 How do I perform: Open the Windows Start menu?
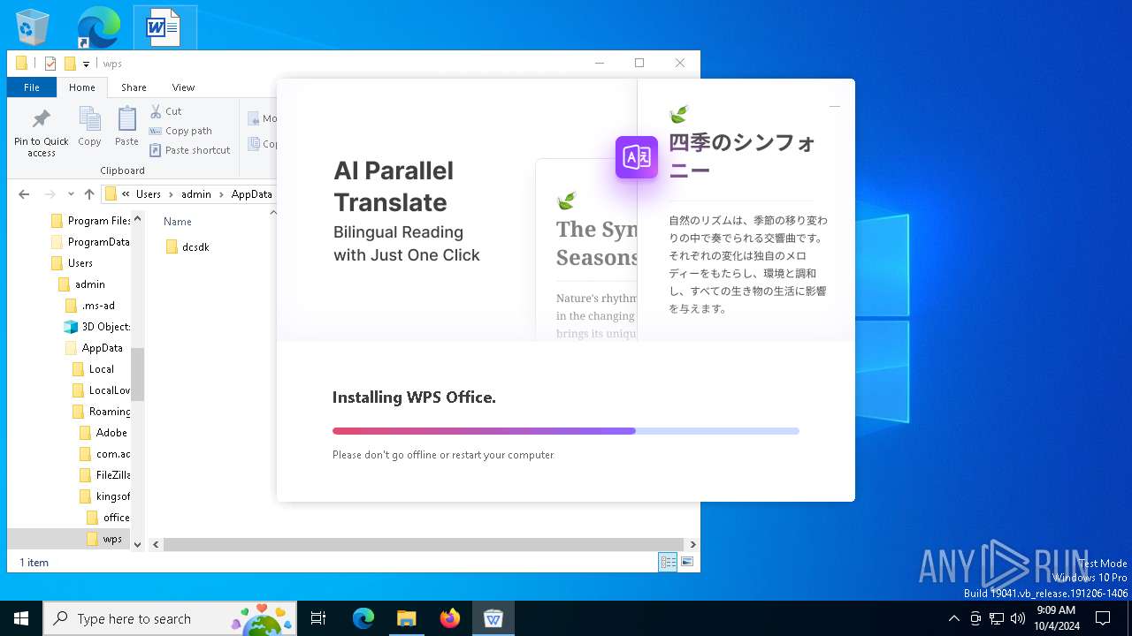[21, 618]
